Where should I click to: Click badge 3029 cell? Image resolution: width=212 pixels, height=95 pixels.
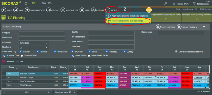pyautogui.click(x=12, y=85)
